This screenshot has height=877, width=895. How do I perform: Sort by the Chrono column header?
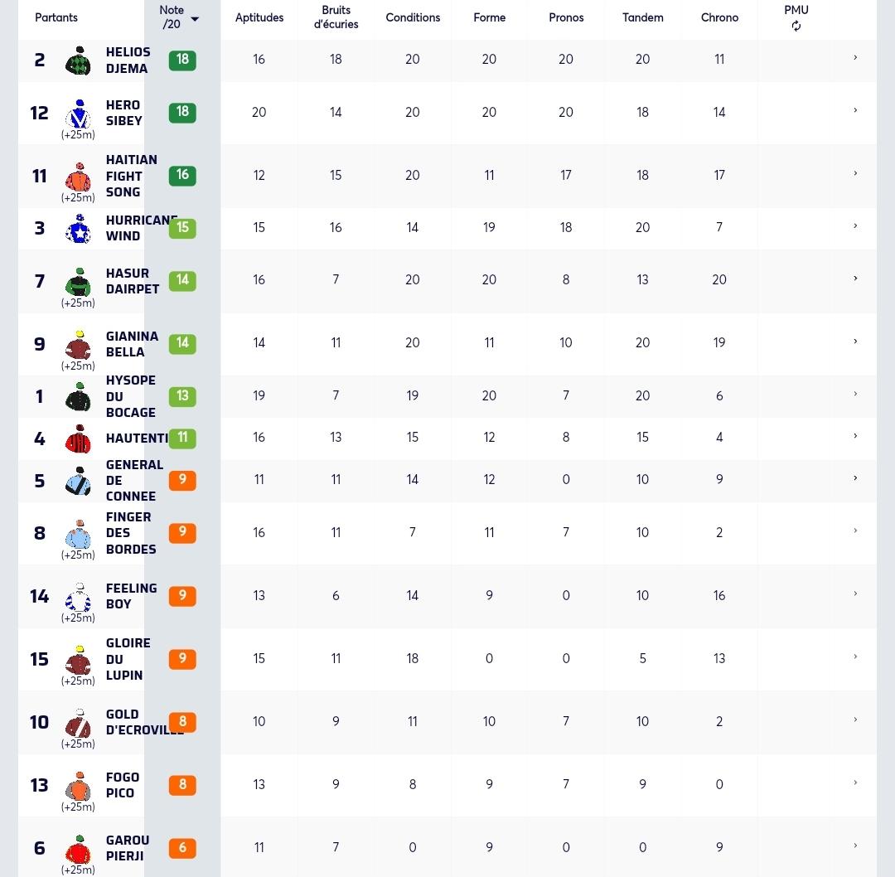[719, 17]
